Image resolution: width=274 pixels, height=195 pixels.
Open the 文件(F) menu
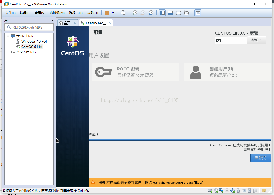(x=10, y=13)
